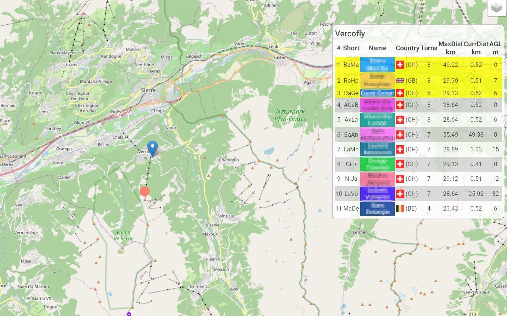Click the blue location pin marker
This screenshot has width=507, height=316.
[152, 148]
